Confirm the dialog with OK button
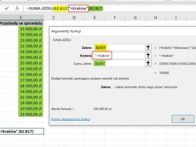 183,119
